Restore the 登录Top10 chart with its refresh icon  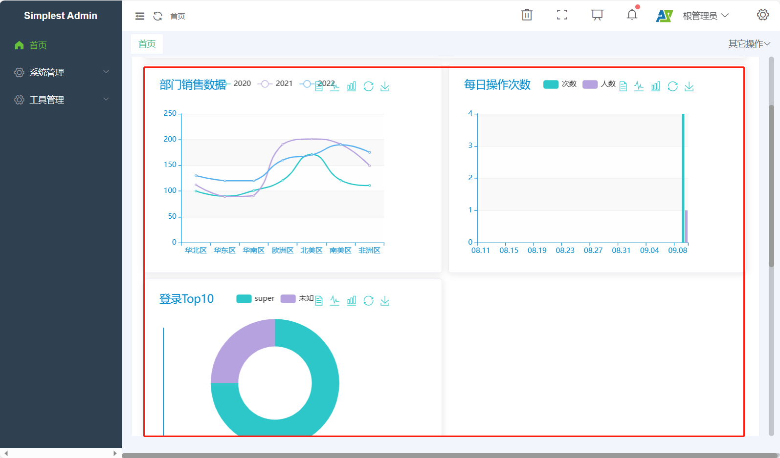point(368,301)
